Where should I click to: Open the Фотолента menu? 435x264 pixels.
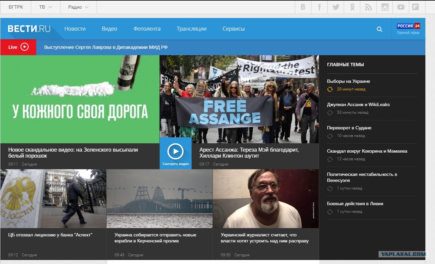pyautogui.click(x=147, y=29)
